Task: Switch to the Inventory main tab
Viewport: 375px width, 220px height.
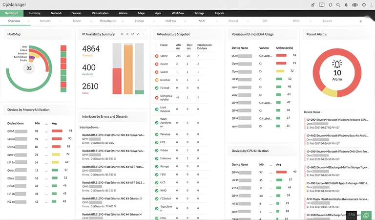Action: [x=35, y=13]
